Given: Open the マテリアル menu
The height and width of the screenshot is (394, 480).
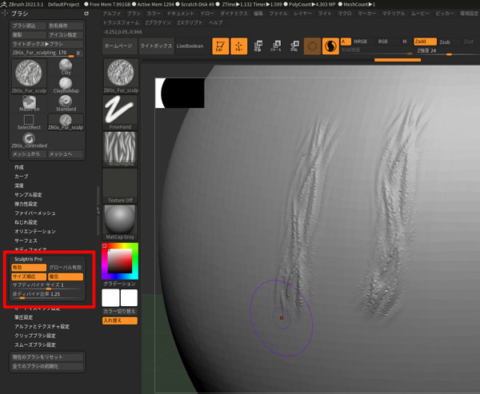Looking at the screenshot, I should (394, 14).
